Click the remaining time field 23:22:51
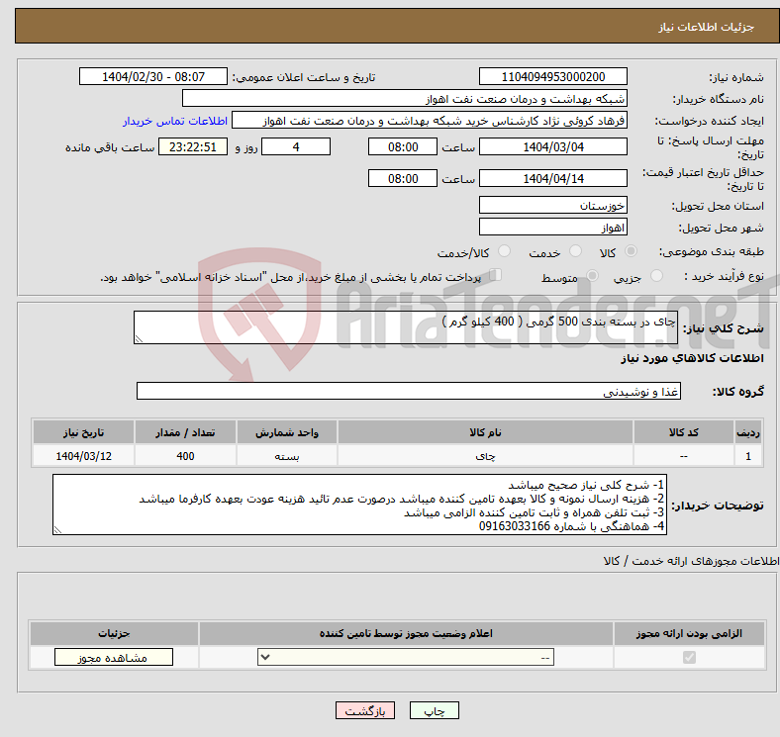Viewport: 780px width, 737px height. tap(193, 146)
